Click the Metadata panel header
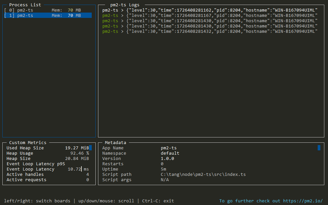Screen dimensions: 328x205 click(x=116, y=143)
